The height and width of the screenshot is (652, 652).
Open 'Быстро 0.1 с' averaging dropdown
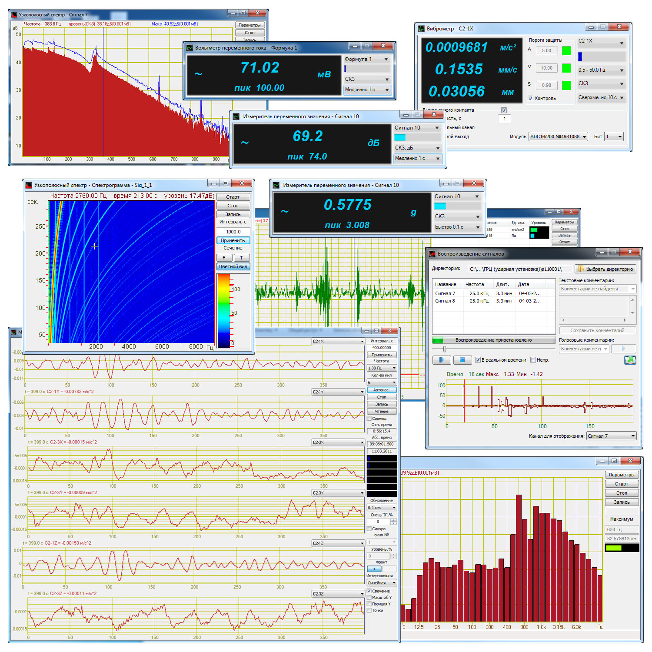[x=457, y=227]
